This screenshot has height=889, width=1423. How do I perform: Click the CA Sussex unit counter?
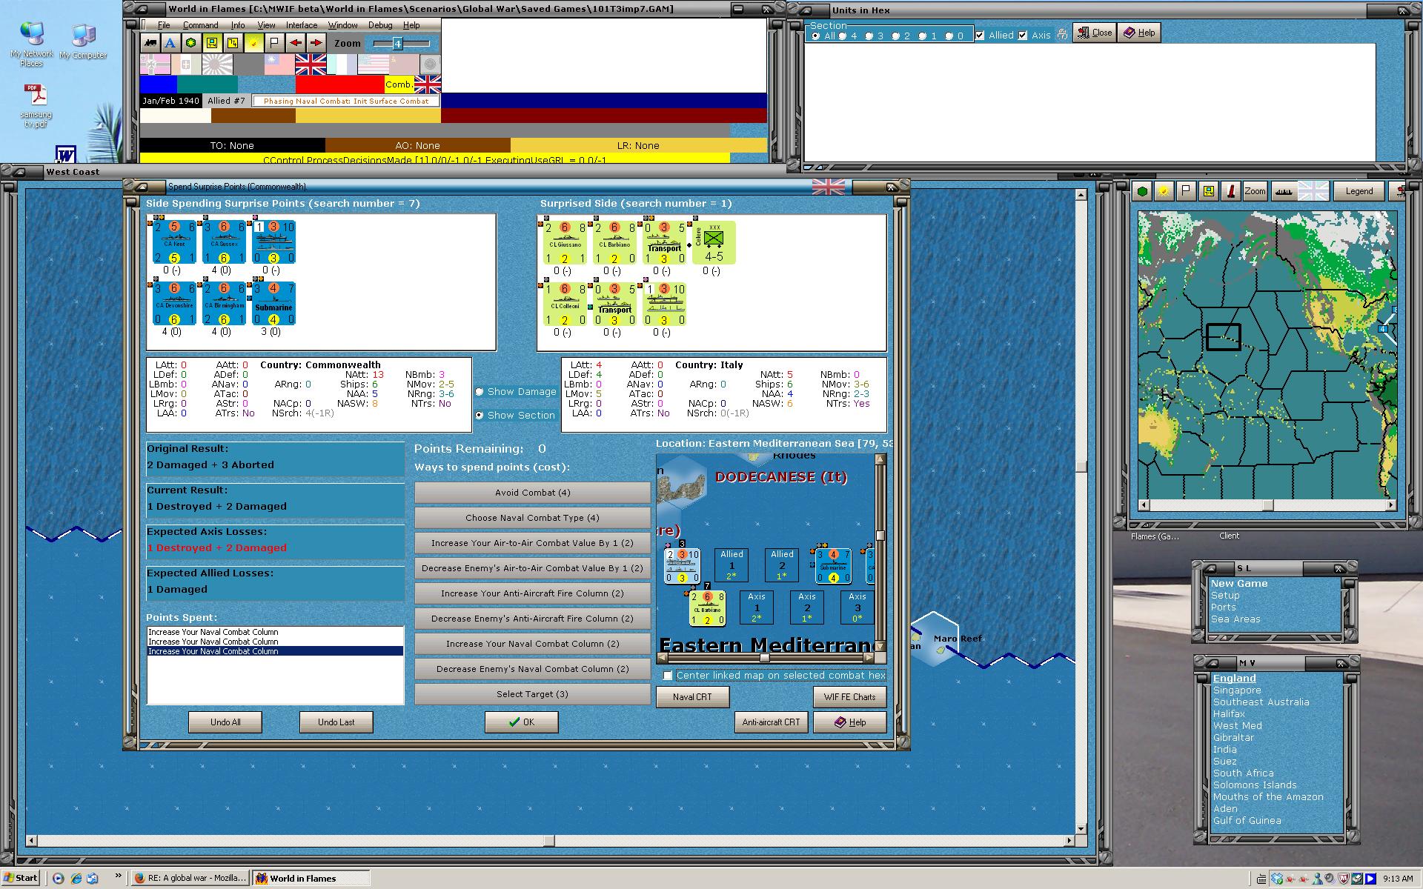[224, 242]
